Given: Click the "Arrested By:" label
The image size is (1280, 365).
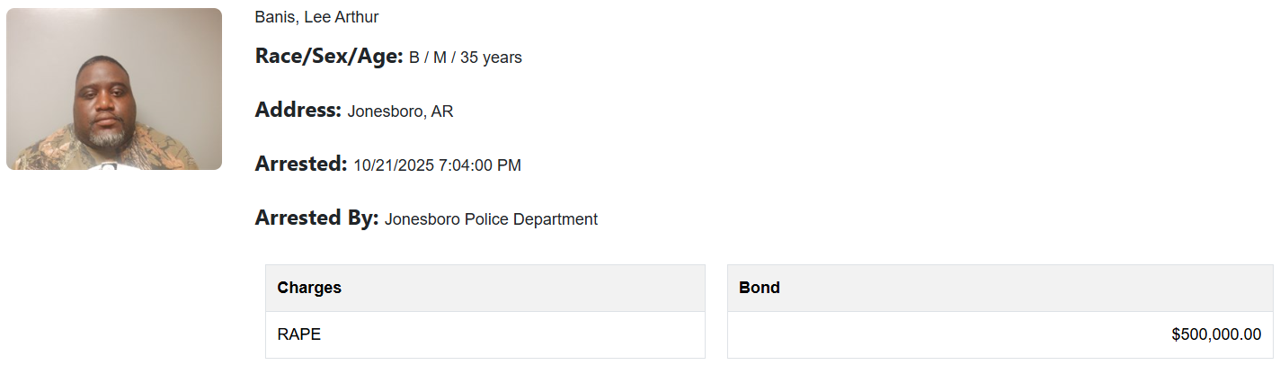Looking at the screenshot, I should pos(316,218).
